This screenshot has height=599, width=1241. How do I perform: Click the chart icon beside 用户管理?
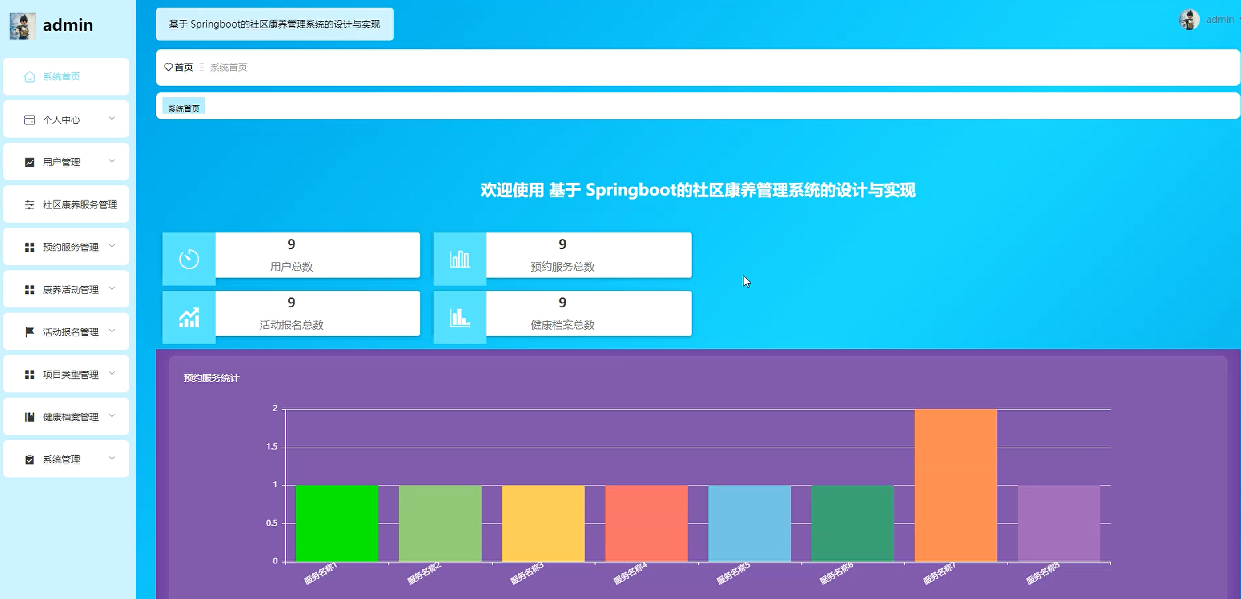[29, 162]
